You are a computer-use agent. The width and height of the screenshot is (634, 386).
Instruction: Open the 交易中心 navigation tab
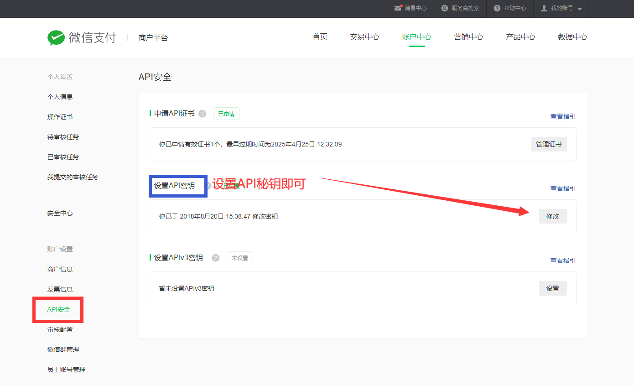(x=364, y=37)
